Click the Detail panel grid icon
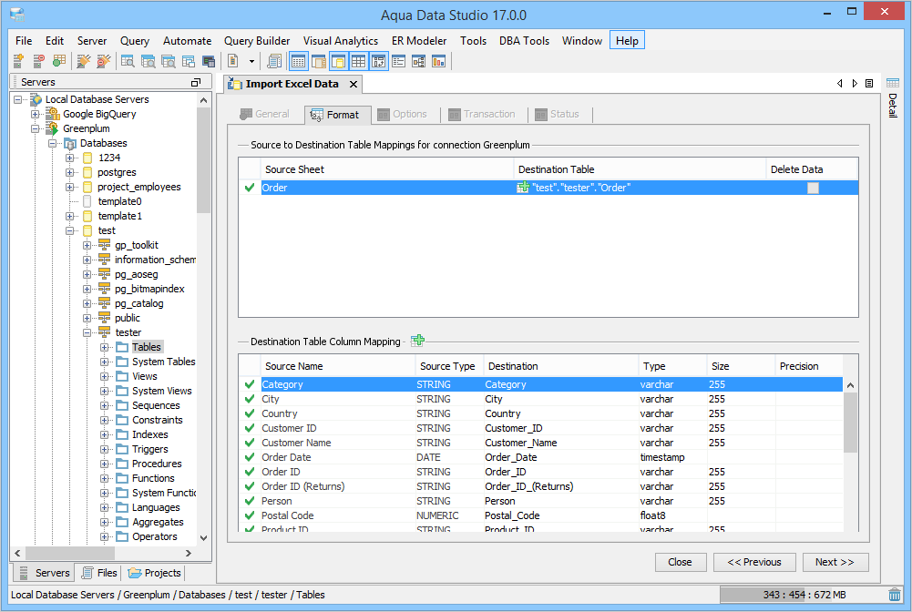Image resolution: width=912 pixels, height=612 pixels. [x=893, y=83]
